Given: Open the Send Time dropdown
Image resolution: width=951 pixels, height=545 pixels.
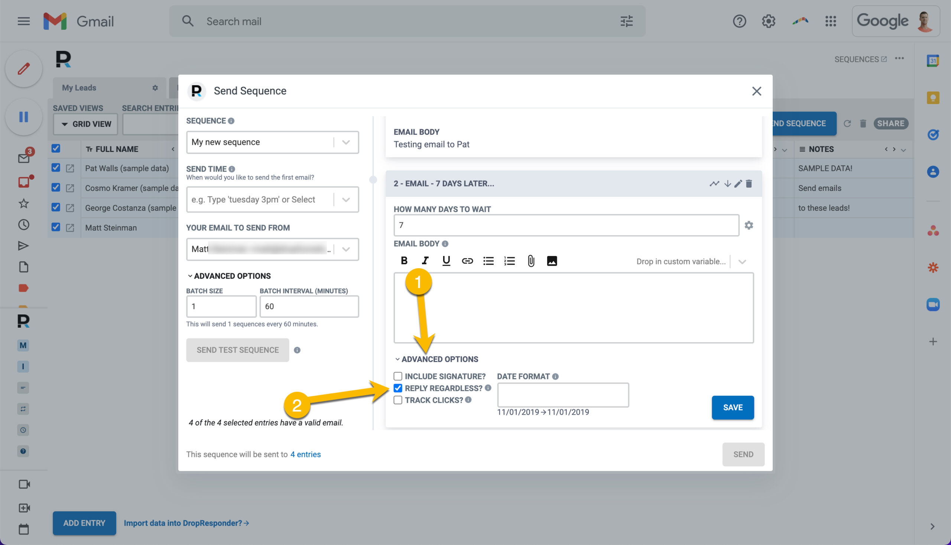Looking at the screenshot, I should (x=272, y=199).
